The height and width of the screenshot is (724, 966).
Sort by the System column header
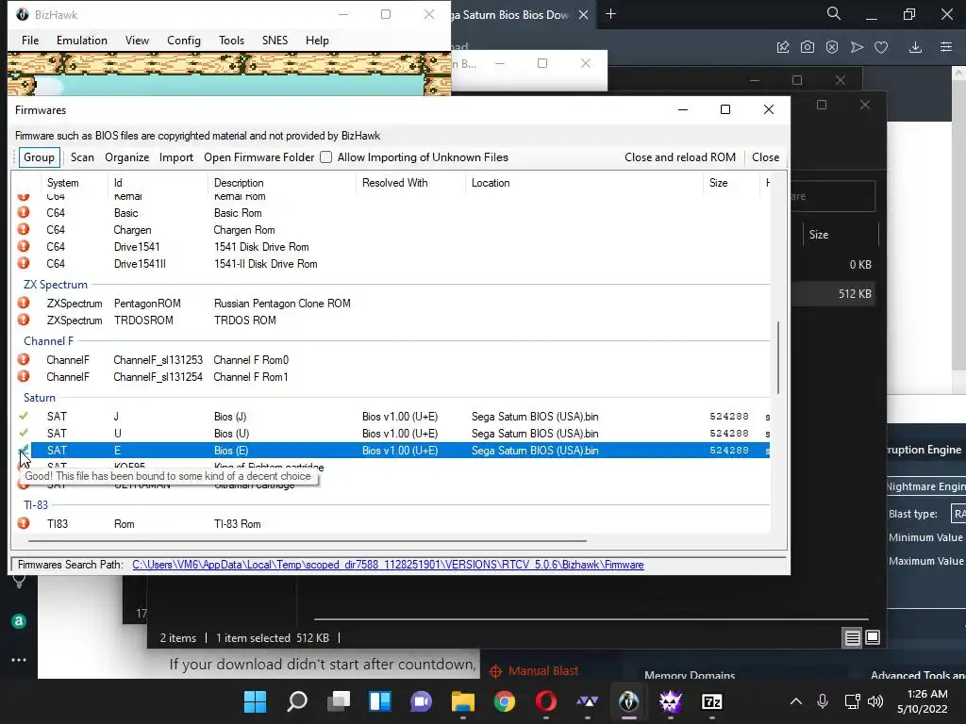[63, 183]
